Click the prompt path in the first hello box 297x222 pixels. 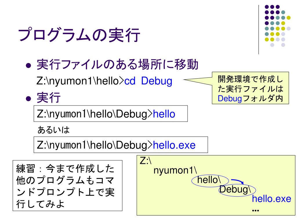(95, 114)
